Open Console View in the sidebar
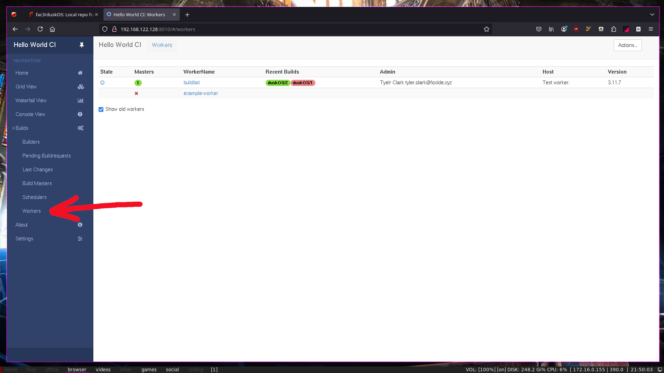The image size is (664, 373). [30, 114]
